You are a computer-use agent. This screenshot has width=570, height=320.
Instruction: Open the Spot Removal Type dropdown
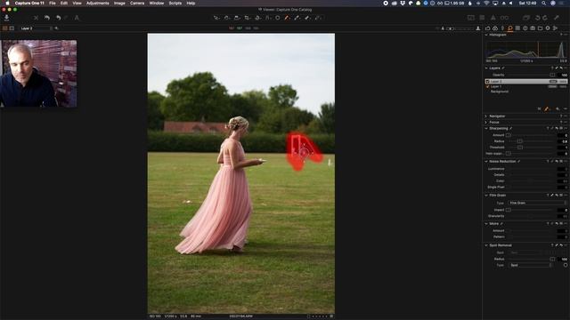click(x=531, y=265)
